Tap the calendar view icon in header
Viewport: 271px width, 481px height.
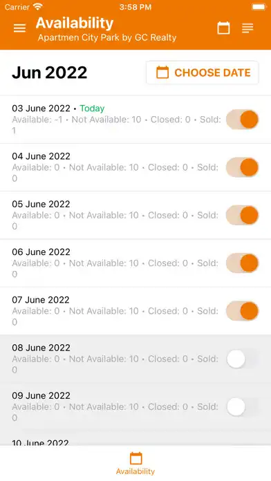tap(223, 28)
